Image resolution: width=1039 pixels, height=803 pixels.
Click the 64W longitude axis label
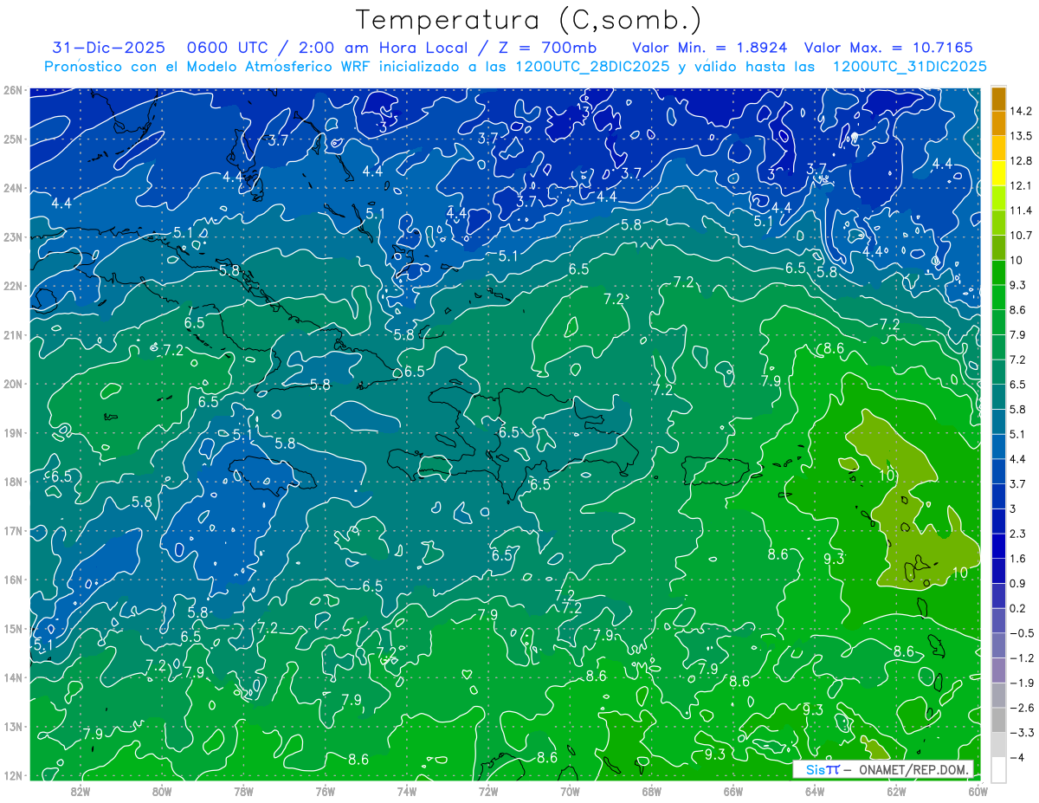[815, 791]
